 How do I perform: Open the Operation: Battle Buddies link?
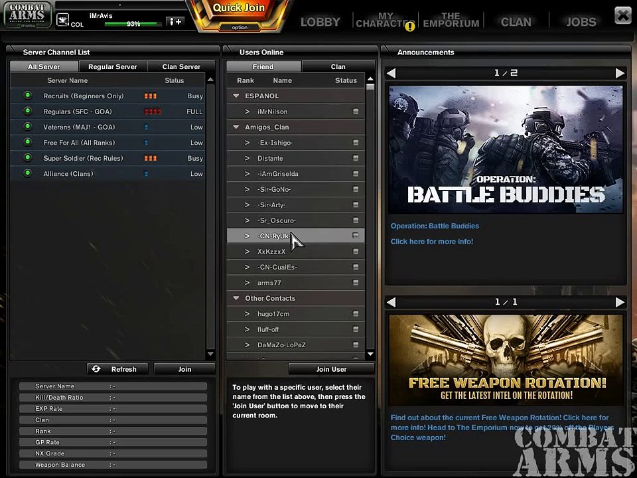435,226
